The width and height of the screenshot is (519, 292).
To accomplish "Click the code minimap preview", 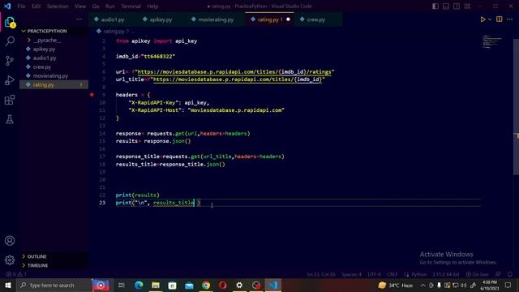I will (492, 41).
